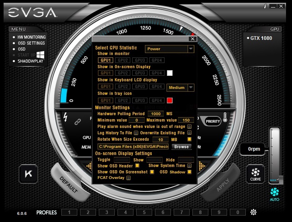Viewport: 292px width, 222px height.
Task: Open OSD SETTINGS from the menu
Action: coord(31,43)
